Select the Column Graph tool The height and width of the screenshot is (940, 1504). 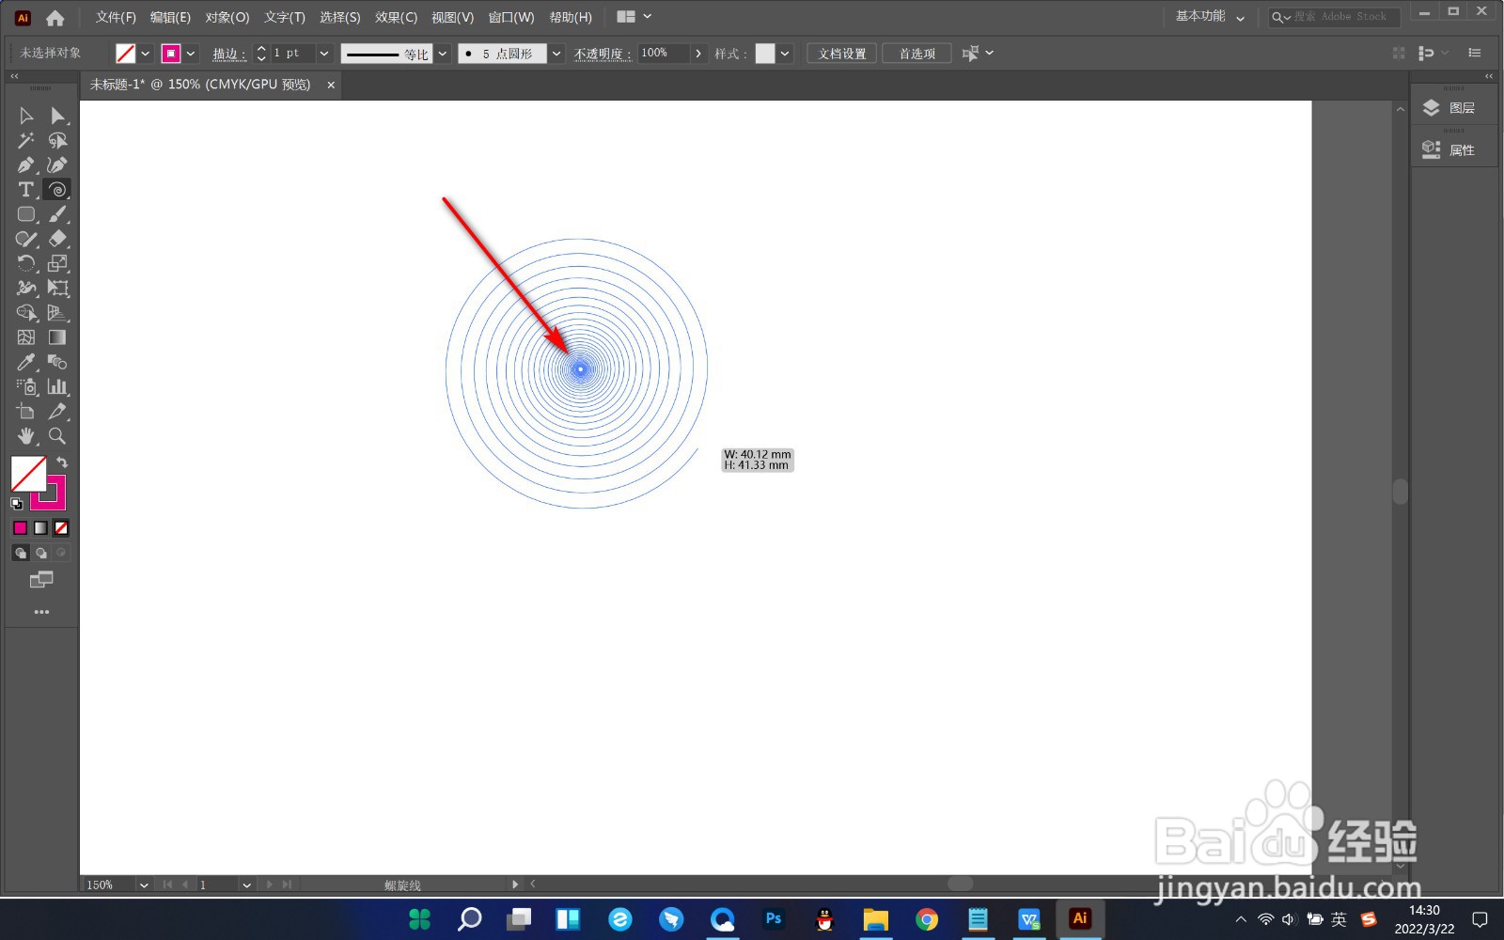point(57,386)
